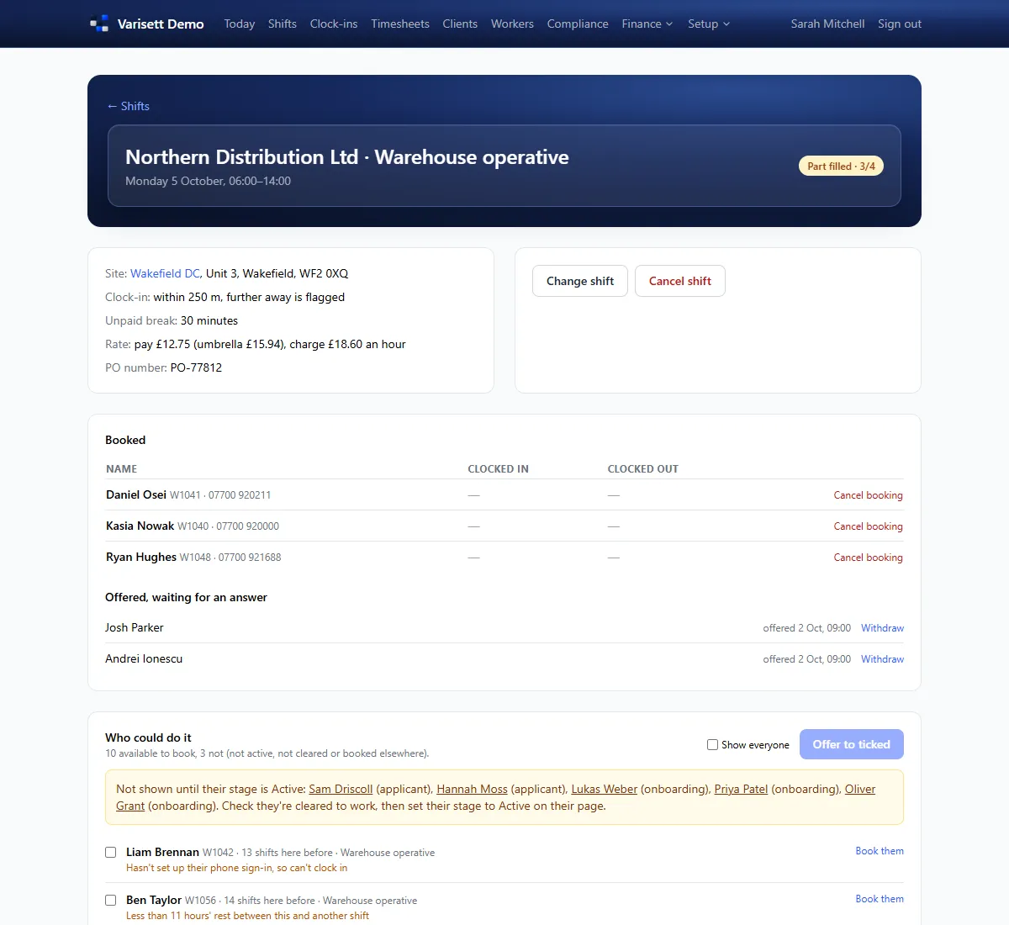Open Sam Driscoll's worker page

pyautogui.click(x=341, y=789)
